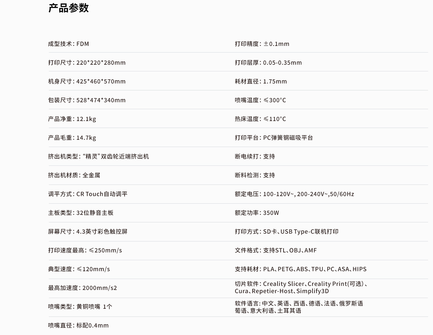This screenshot has height=335, width=433.
Task: Click the 支持耗材 PLA PETG ABS list
Action: [x=300, y=269]
